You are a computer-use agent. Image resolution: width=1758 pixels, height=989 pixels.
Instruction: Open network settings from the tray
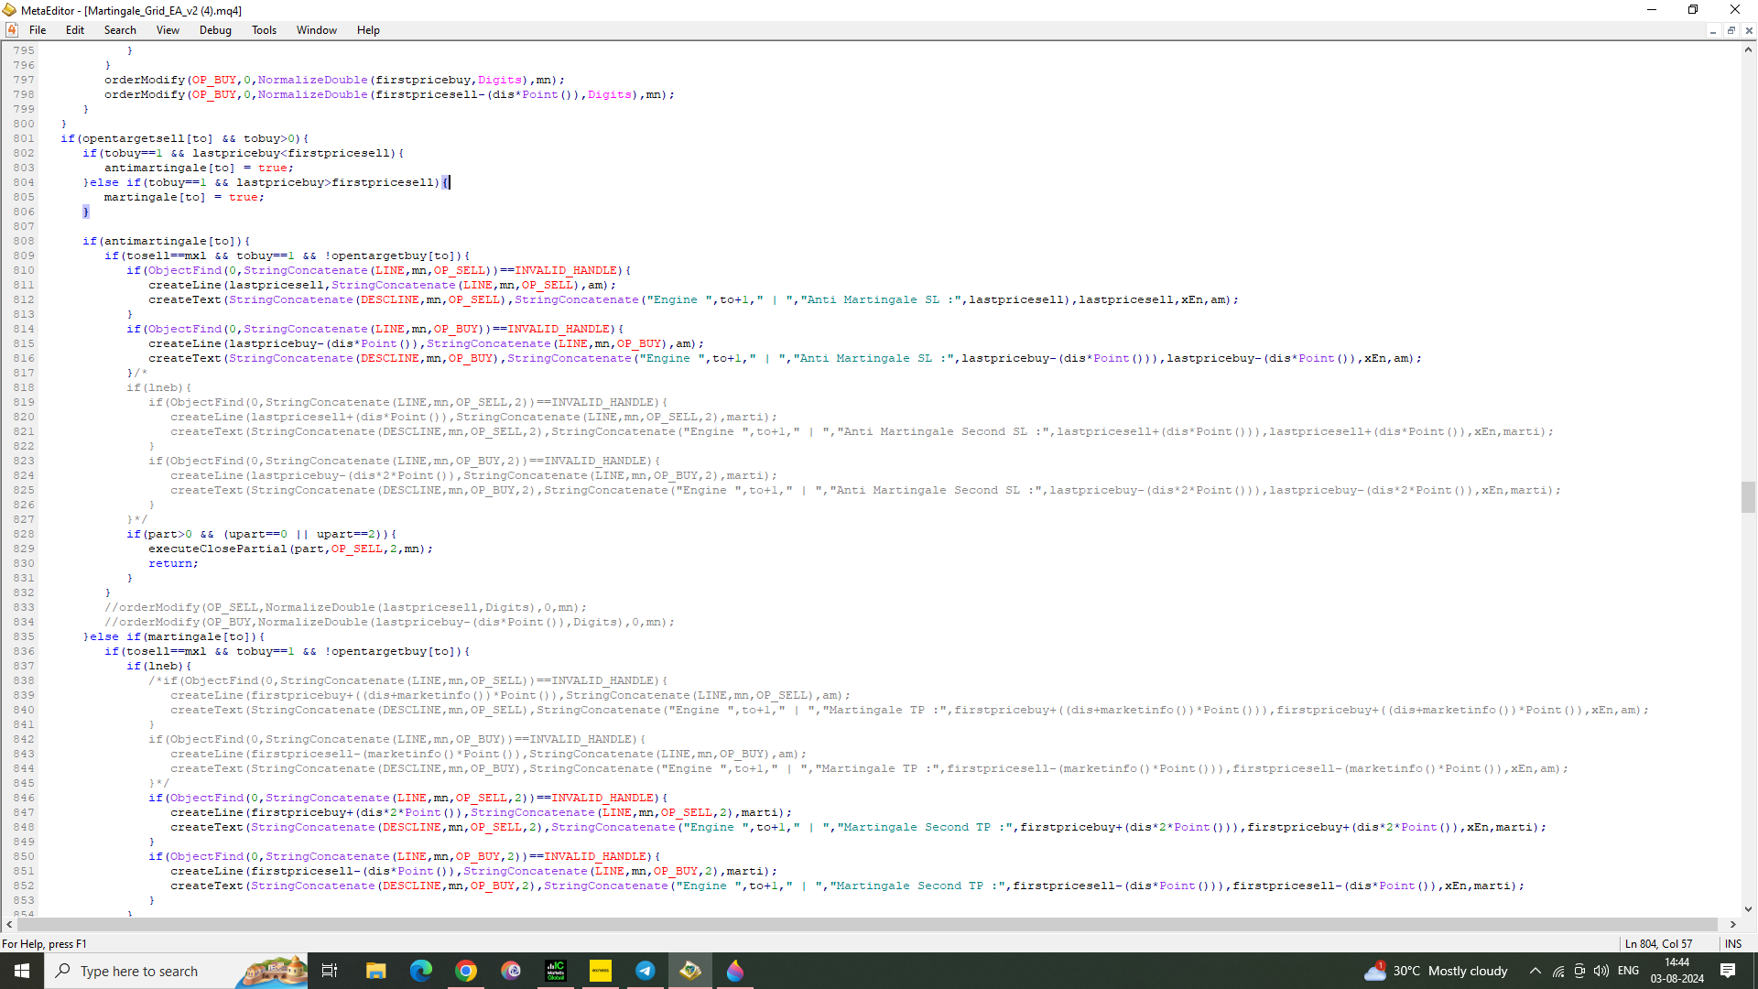[1558, 971]
